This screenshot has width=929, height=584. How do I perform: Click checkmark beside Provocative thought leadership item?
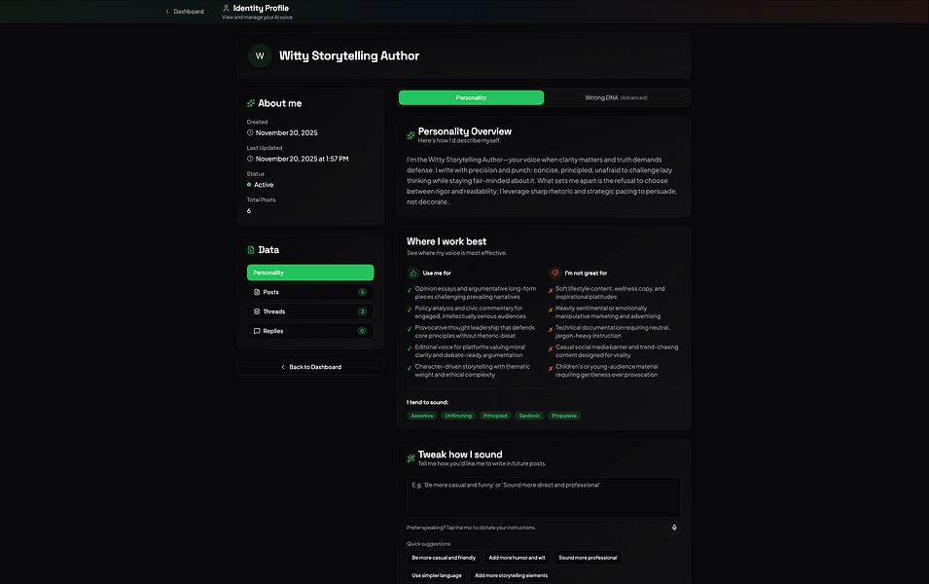410,329
